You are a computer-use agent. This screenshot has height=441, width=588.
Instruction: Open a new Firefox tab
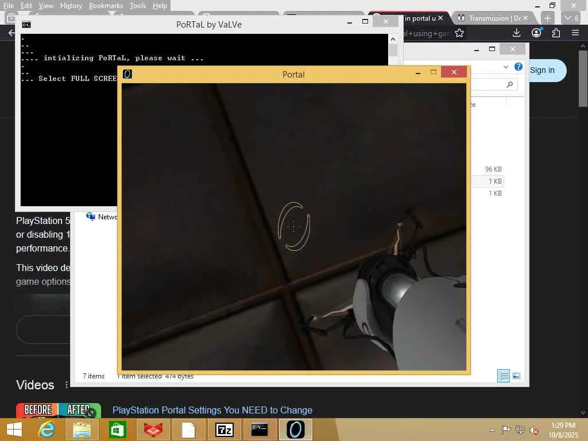547,18
